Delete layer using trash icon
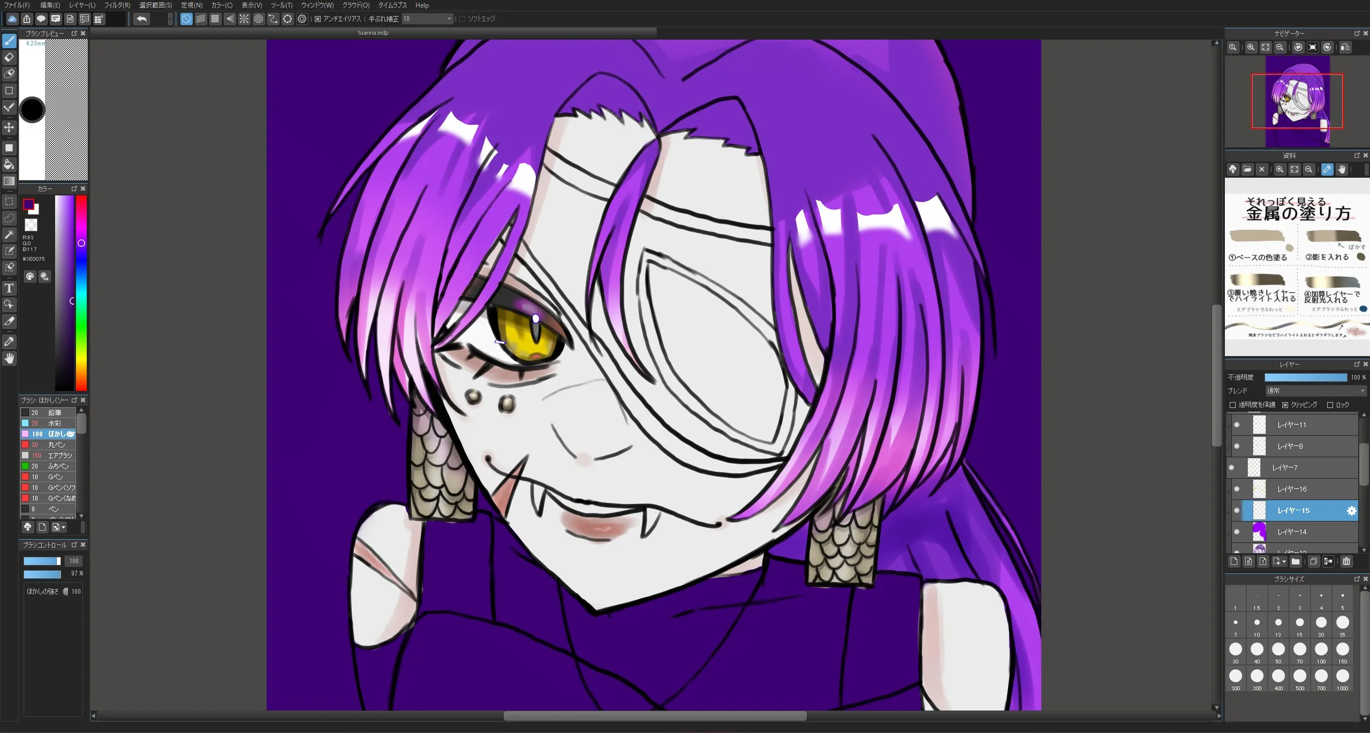Viewport: 1370px width, 733px height. point(1346,561)
